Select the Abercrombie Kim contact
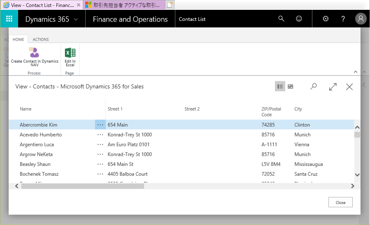370x225 pixels. coord(38,125)
